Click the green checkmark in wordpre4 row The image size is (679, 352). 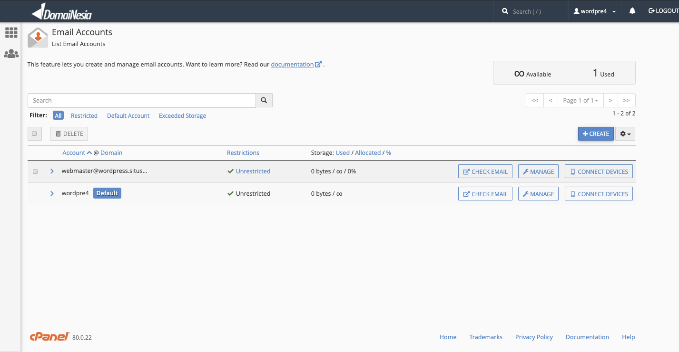point(231,194)
